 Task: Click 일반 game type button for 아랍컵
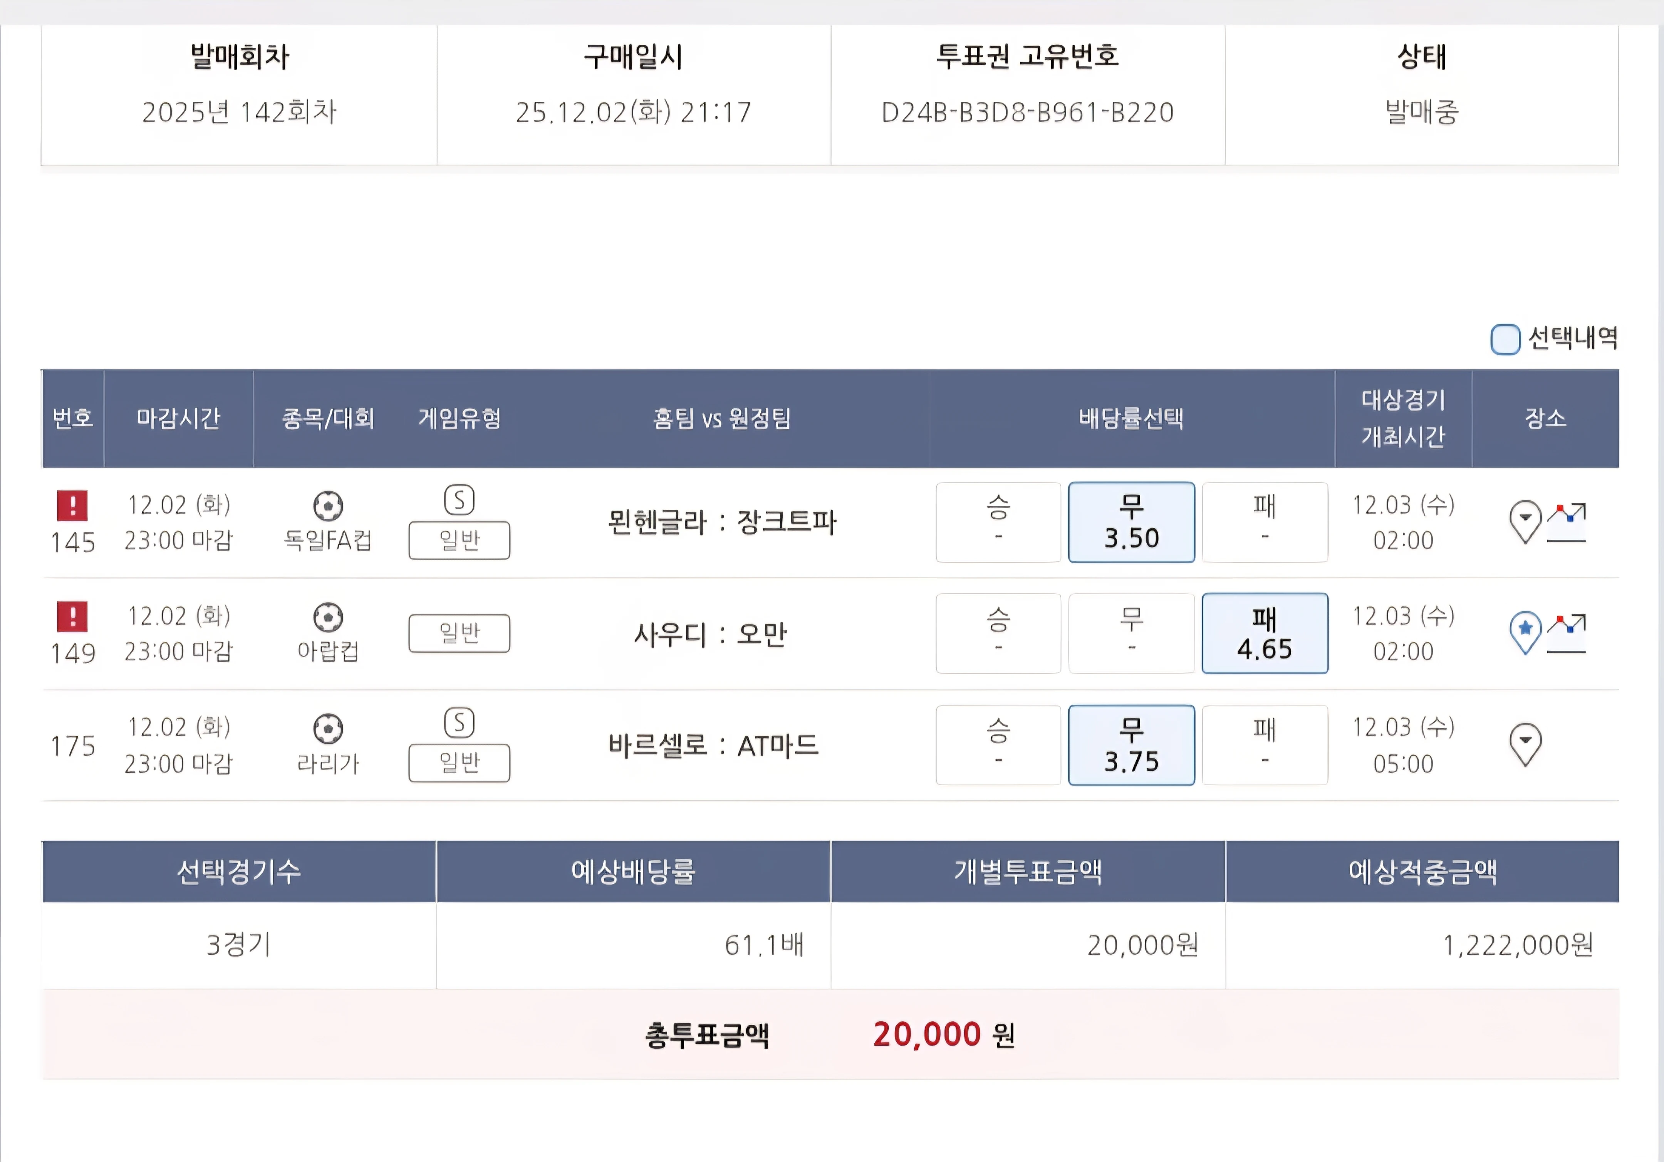[459, 633]
